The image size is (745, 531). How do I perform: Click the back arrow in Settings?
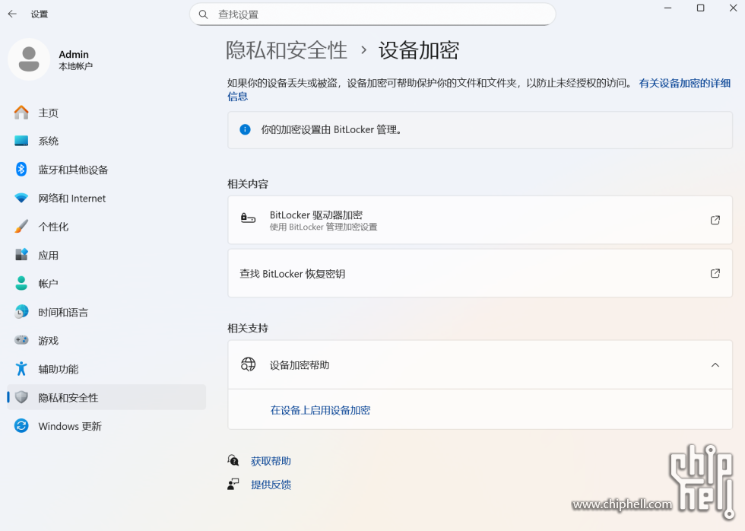click(x=12, y=14)
